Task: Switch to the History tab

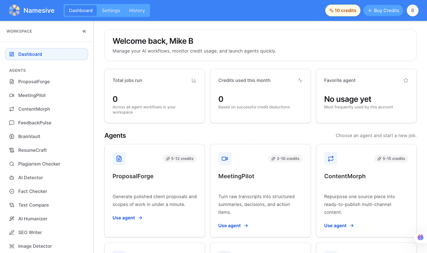Action: point(137,10)
